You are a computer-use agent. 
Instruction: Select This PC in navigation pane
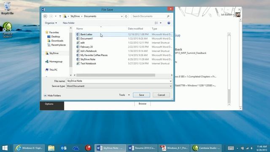53,70
